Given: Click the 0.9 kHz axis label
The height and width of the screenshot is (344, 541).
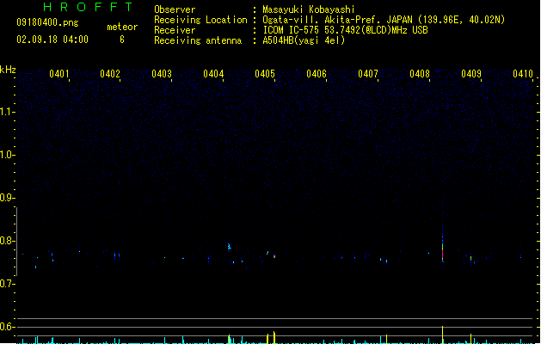Looking at the screenshot, I should [x=7, y=198].
